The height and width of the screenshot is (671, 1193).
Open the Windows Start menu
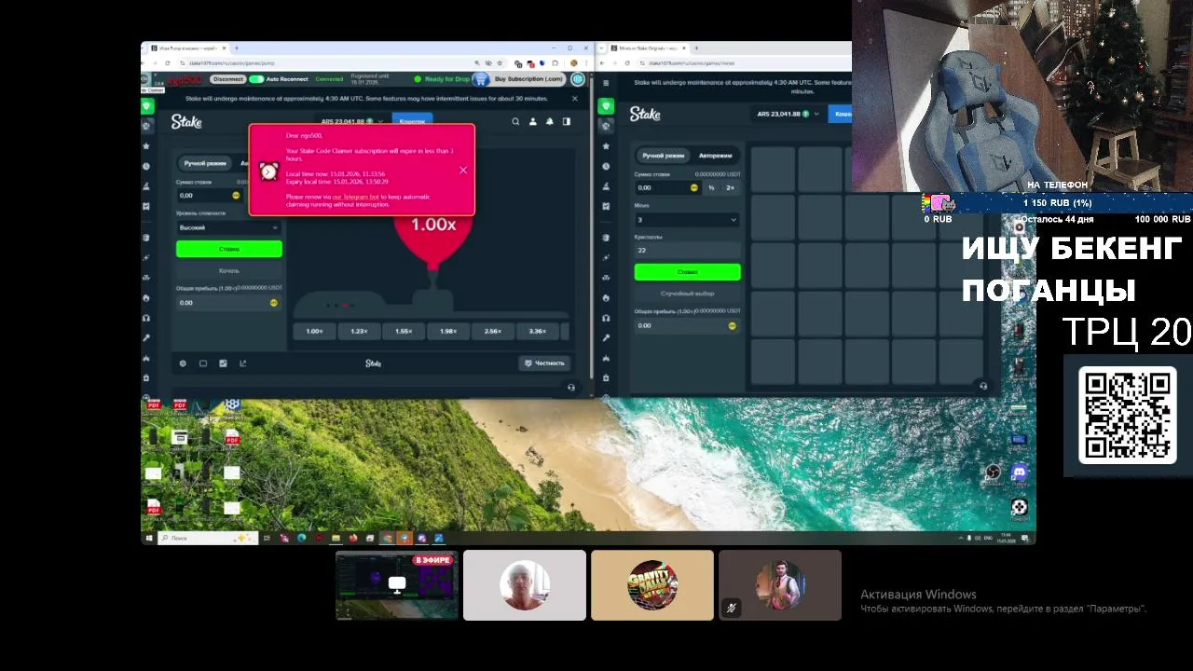click(x=148, y=538)
